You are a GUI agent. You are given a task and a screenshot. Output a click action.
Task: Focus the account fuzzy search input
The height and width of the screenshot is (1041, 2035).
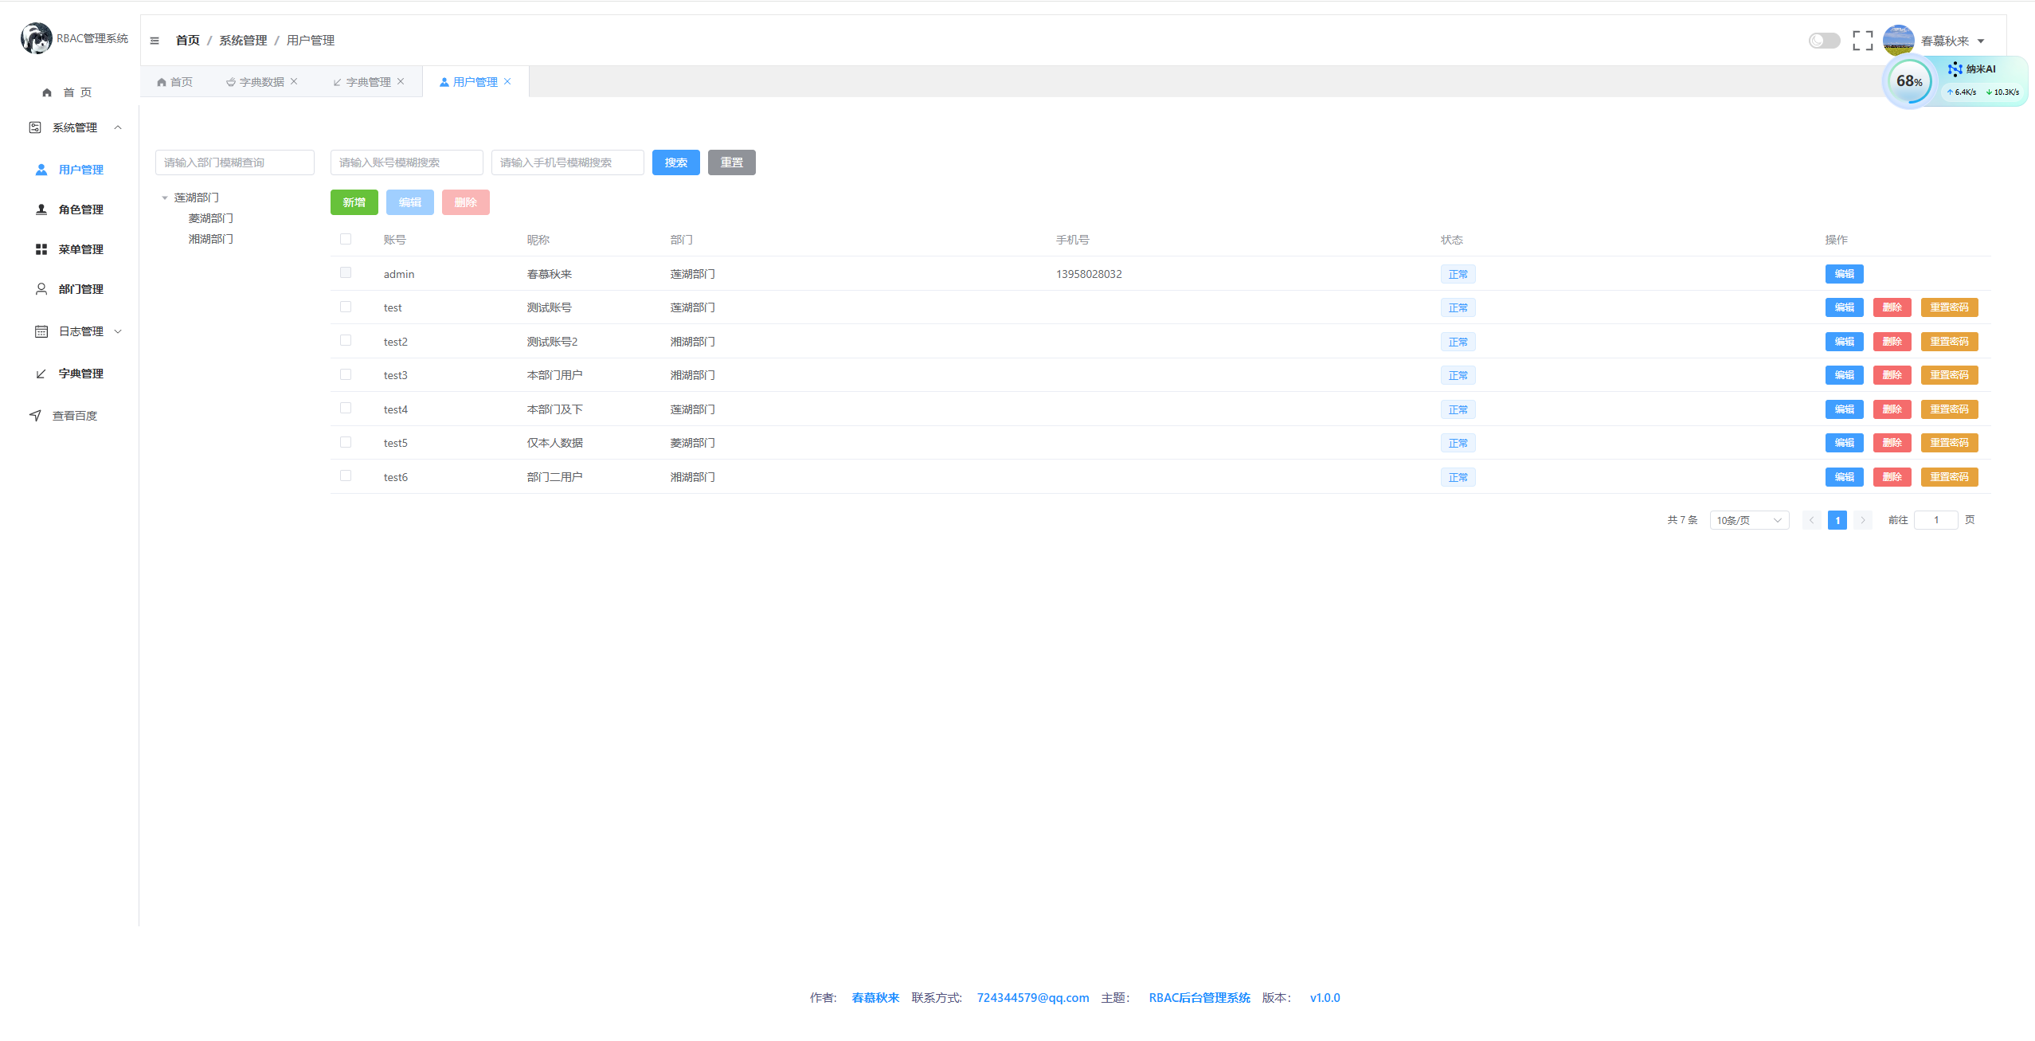click(x=406, y=162)
